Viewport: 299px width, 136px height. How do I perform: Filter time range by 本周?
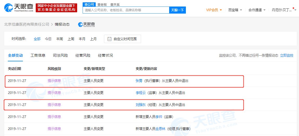coord(59,39)
